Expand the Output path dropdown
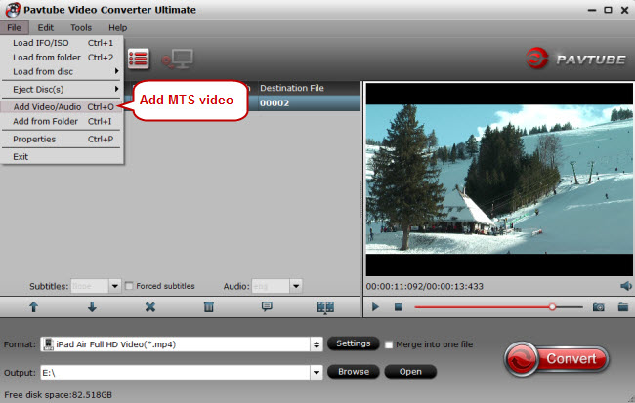This screenshot has width=635, height=403. coord(317,372)
